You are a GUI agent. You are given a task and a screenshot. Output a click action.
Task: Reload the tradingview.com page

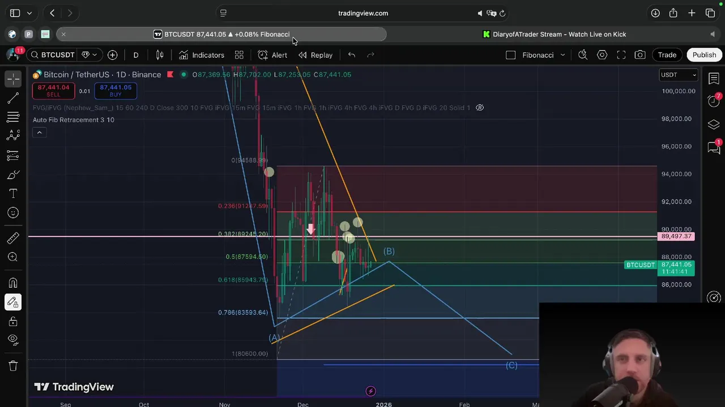tap(502, 13)
